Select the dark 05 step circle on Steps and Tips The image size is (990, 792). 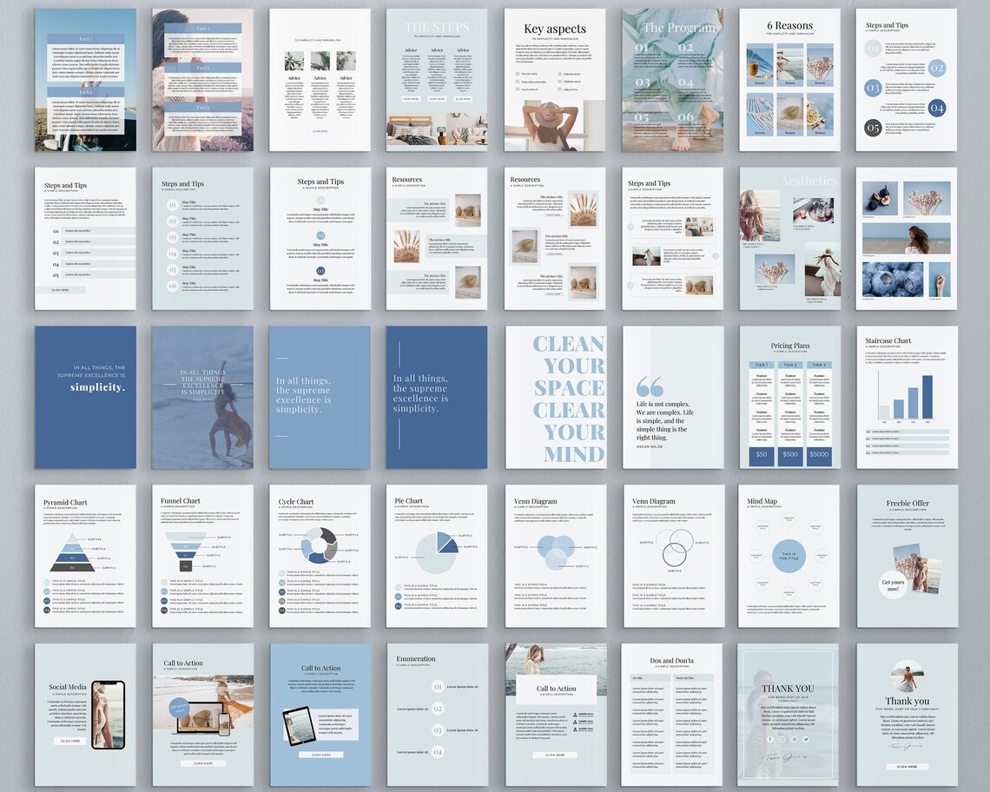[x=873, y=128]
